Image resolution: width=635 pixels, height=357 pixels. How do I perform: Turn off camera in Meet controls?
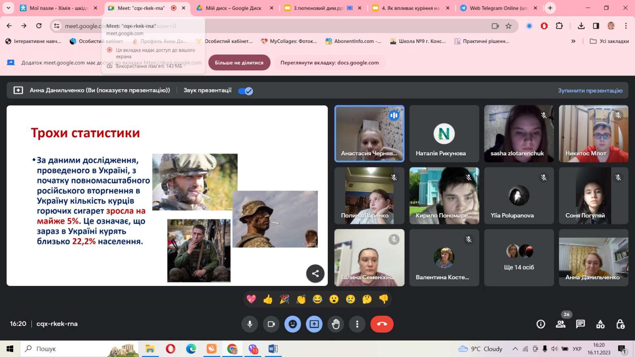[271, 324]
